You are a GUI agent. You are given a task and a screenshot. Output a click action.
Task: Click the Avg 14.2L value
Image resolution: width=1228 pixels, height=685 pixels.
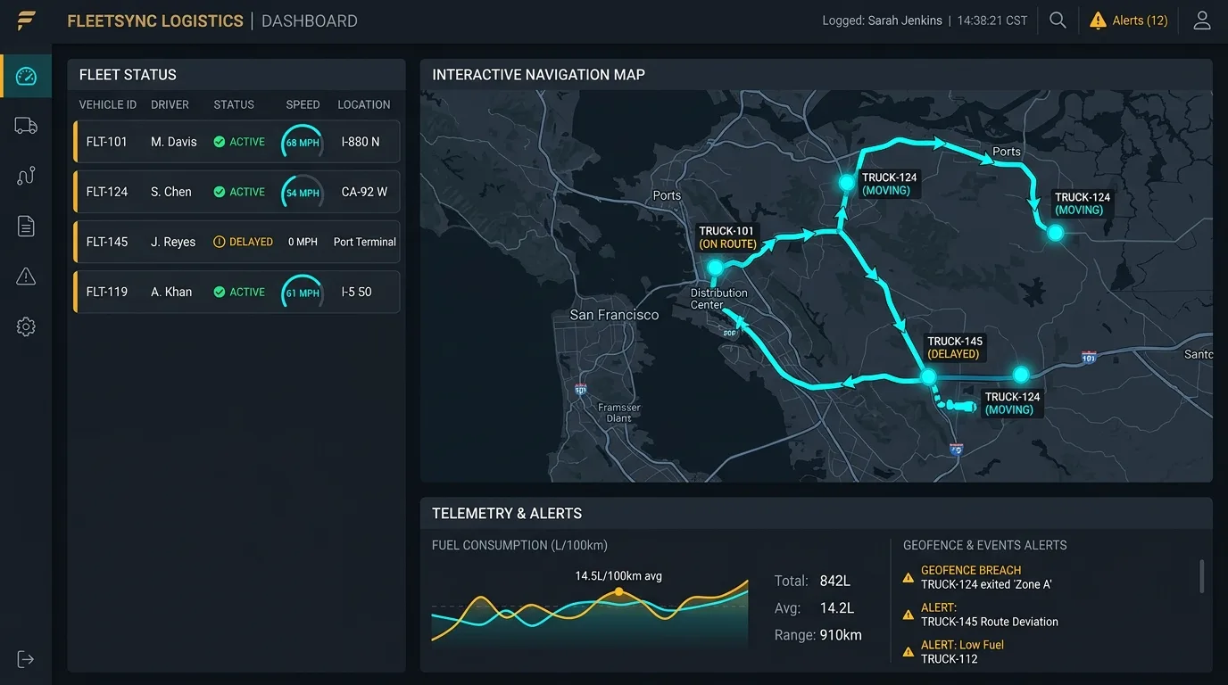tap(837, 608)
